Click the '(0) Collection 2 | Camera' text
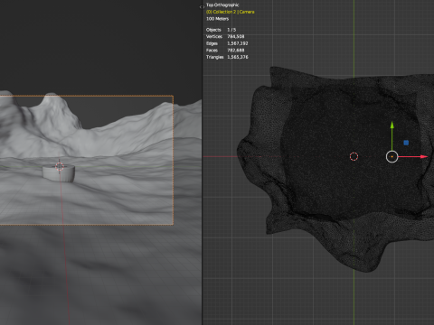Viewport: 434px width, 325px height. tap(231, 12)
